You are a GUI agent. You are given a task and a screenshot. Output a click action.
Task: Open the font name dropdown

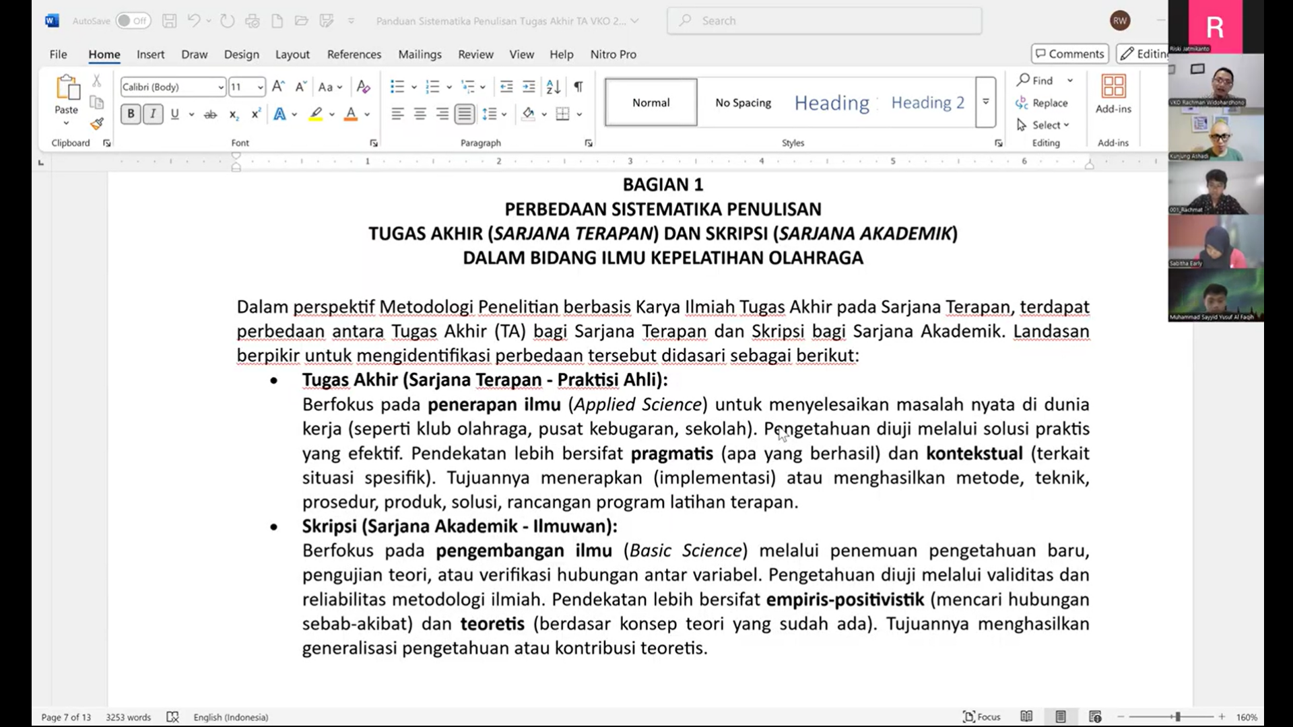(220, 88)
